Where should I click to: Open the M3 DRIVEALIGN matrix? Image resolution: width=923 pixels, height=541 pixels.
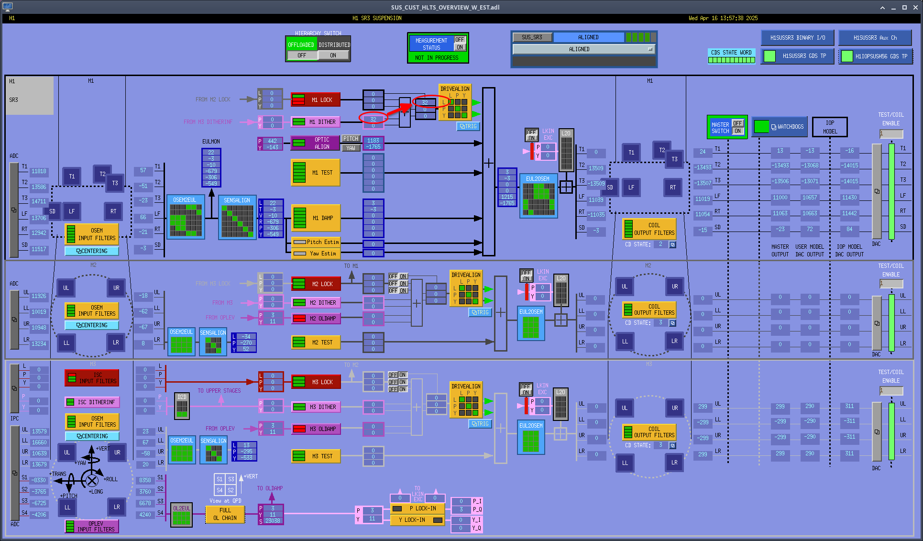[466, 399]
